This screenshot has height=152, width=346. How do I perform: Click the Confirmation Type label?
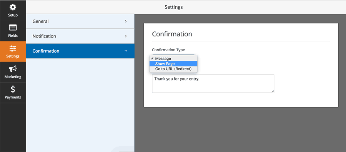[168, 50]
